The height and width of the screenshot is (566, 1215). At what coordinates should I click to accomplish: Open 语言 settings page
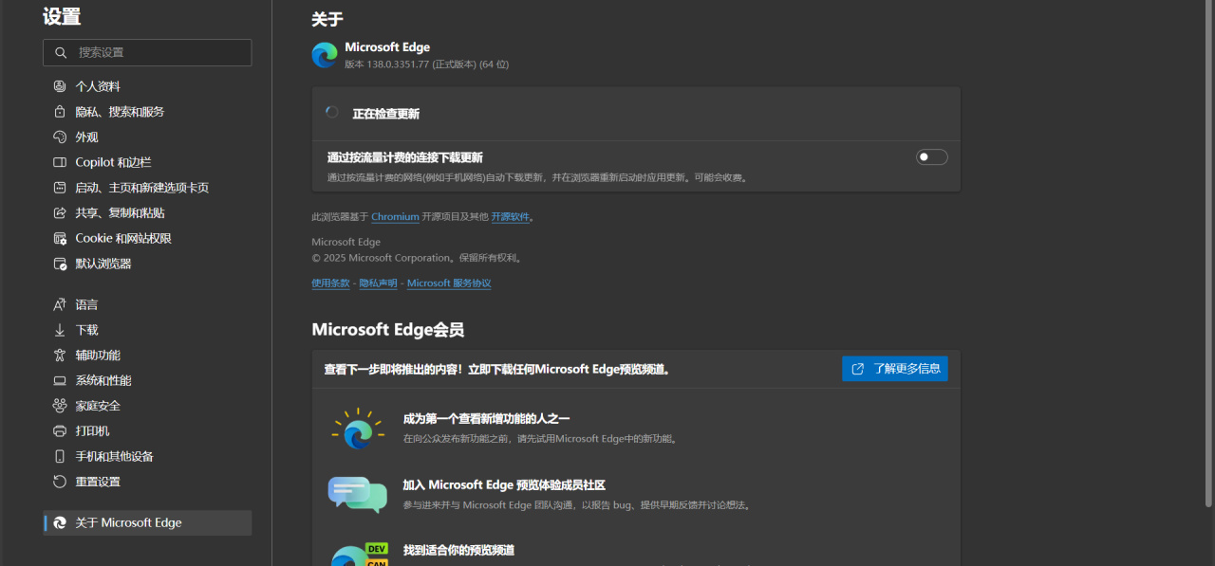click(x=147, y=304)
